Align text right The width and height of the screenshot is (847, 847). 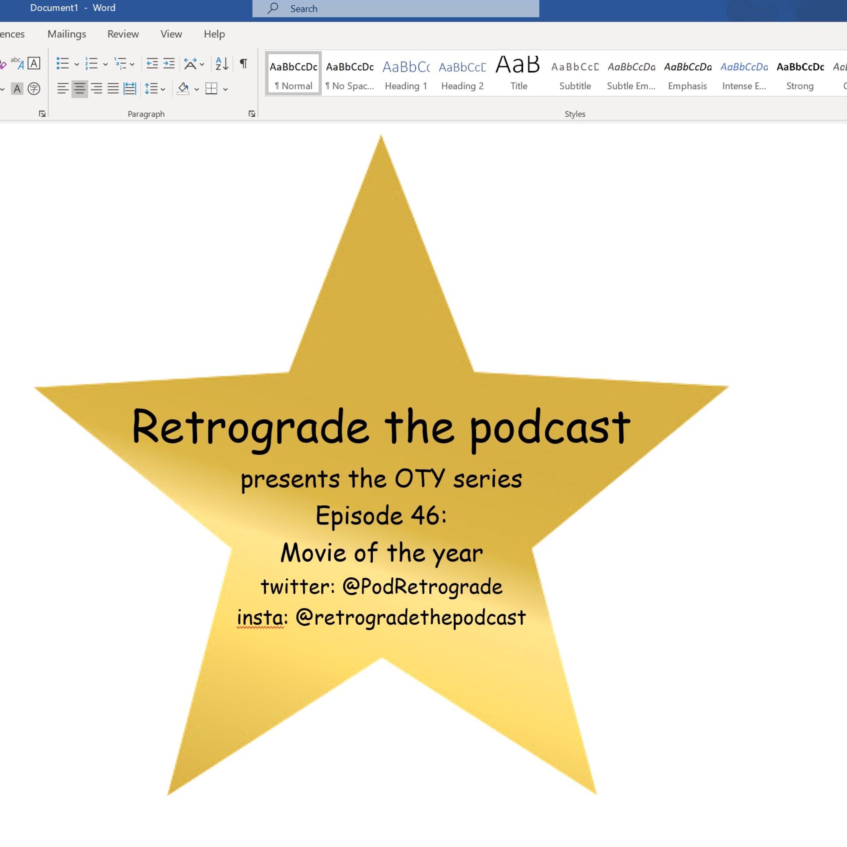[97, 89]
